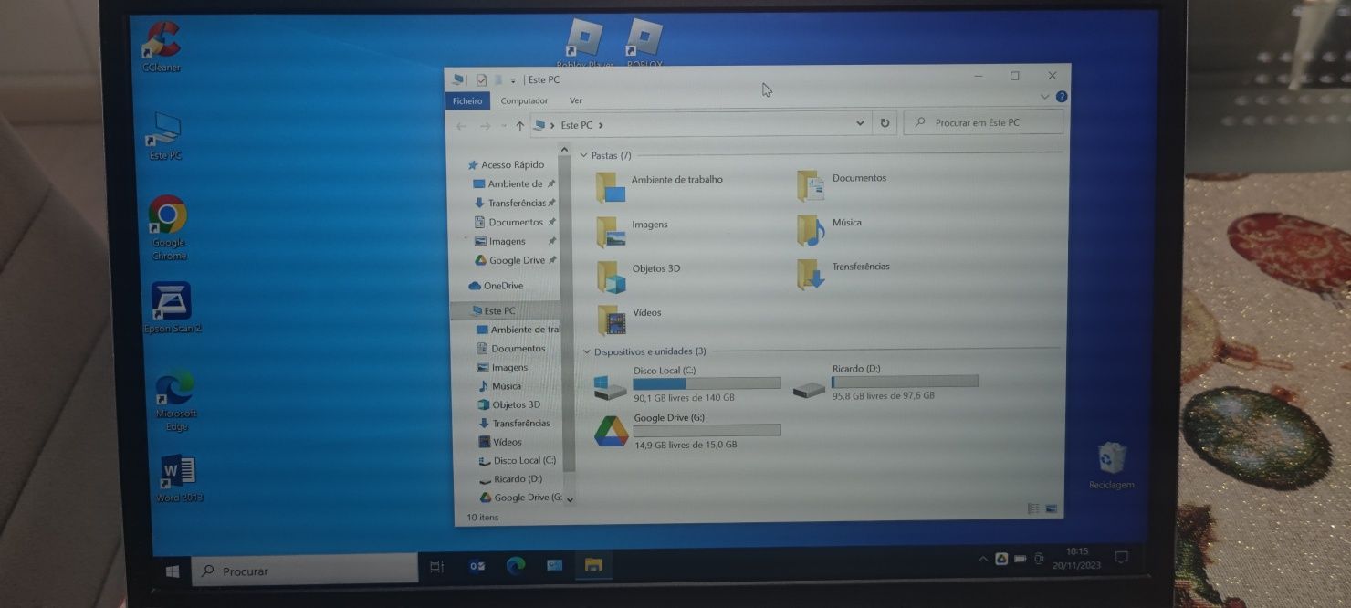Image resolution: width=1351 pixels, height=608 pixels.
Task: Open the address bar history dropdown
Action: pos(860,123)
